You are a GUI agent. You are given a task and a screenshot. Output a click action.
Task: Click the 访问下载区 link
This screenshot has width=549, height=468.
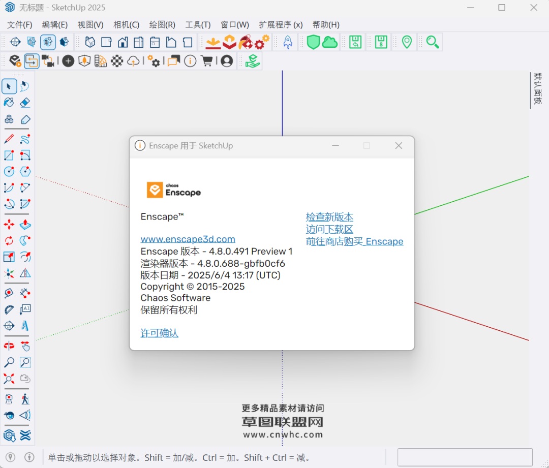coord(329,229)
